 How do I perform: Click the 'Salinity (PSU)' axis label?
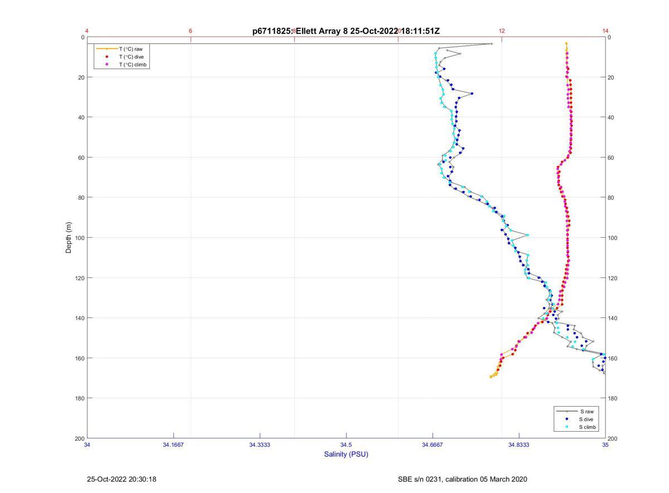click(346, 454)
